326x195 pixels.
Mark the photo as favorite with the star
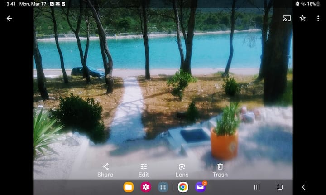coord(302,18)
